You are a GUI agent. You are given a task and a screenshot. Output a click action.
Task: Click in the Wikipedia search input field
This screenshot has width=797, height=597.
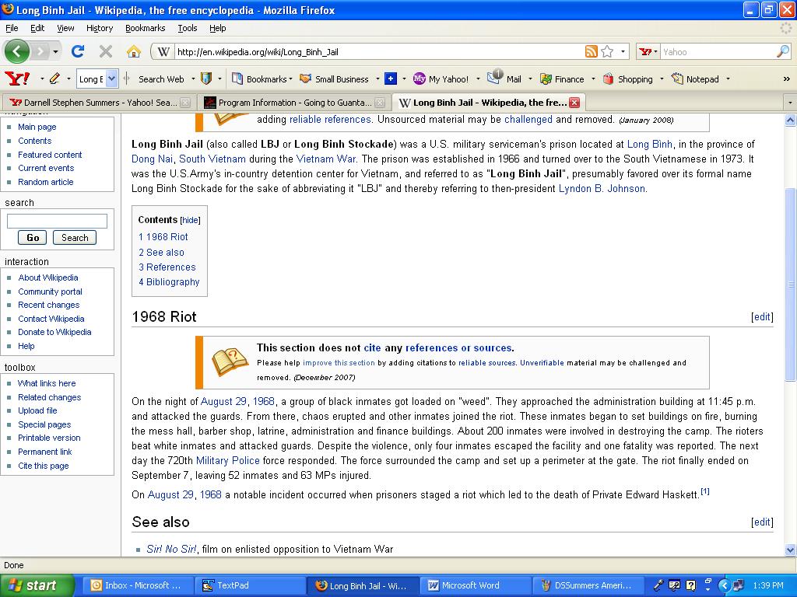click(57, 221)
